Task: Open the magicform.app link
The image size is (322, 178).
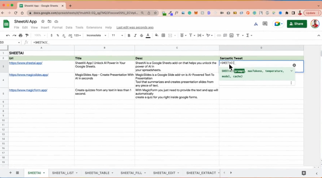Action: pos(28,90)
